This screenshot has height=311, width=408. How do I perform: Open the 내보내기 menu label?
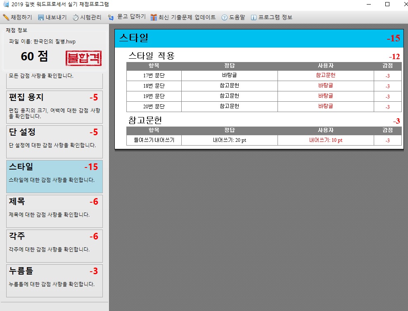coord(56,17)
